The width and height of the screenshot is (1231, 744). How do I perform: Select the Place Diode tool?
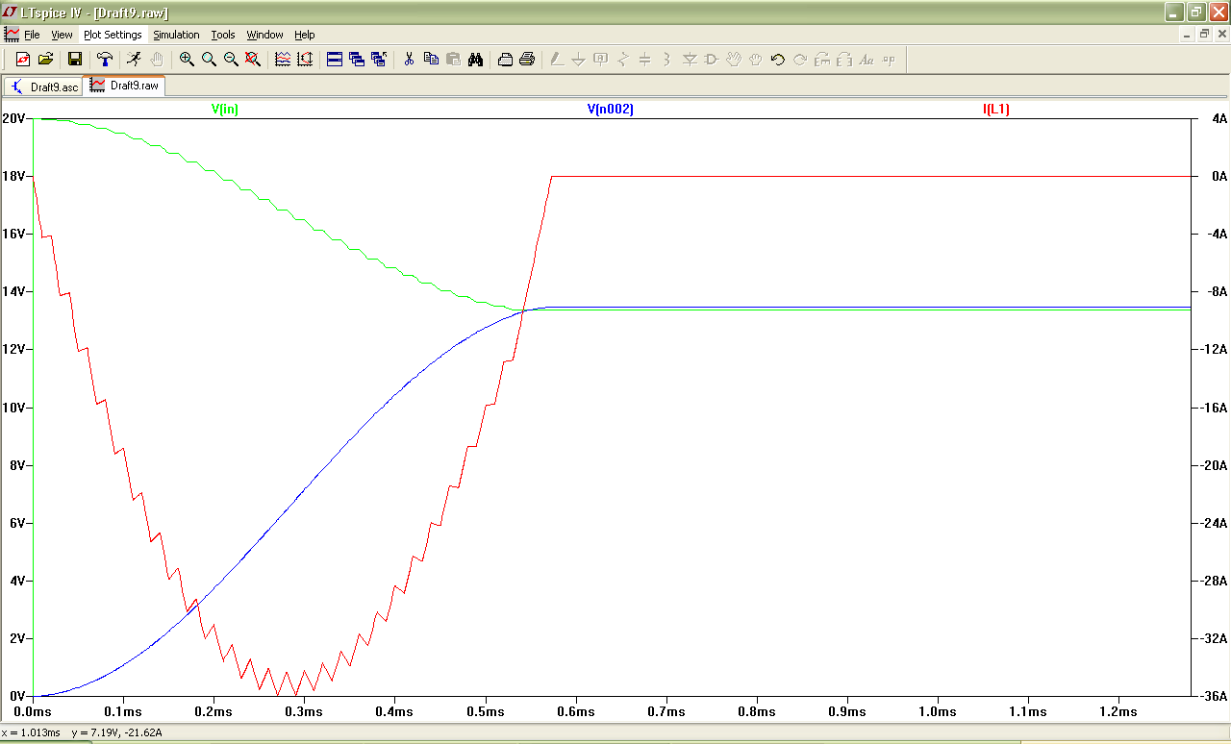(x=690, y=60)
